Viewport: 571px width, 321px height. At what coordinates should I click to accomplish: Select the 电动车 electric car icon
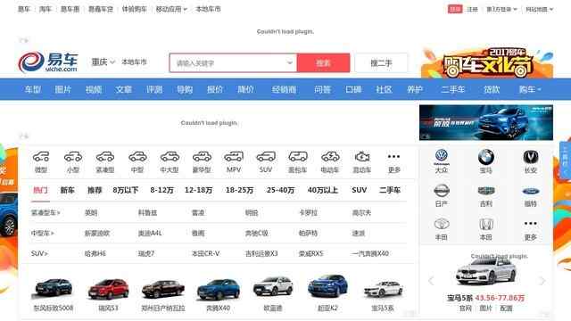point(330,157)
